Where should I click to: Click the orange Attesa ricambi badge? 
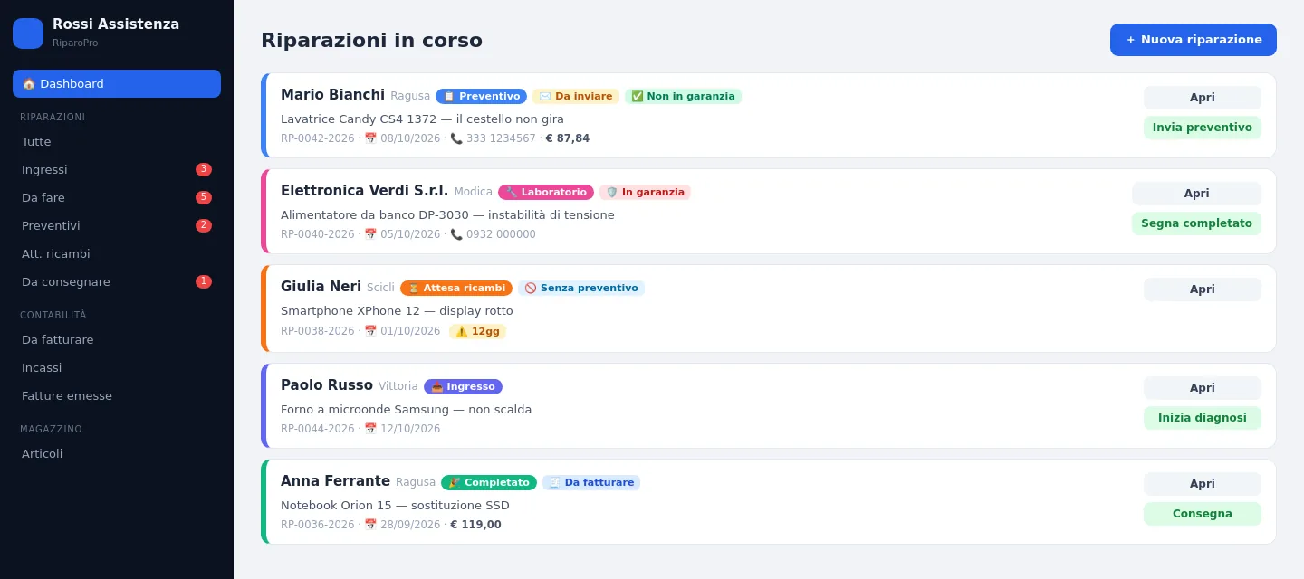(456, 288)
